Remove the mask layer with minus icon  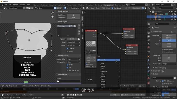tap(79, 28)
